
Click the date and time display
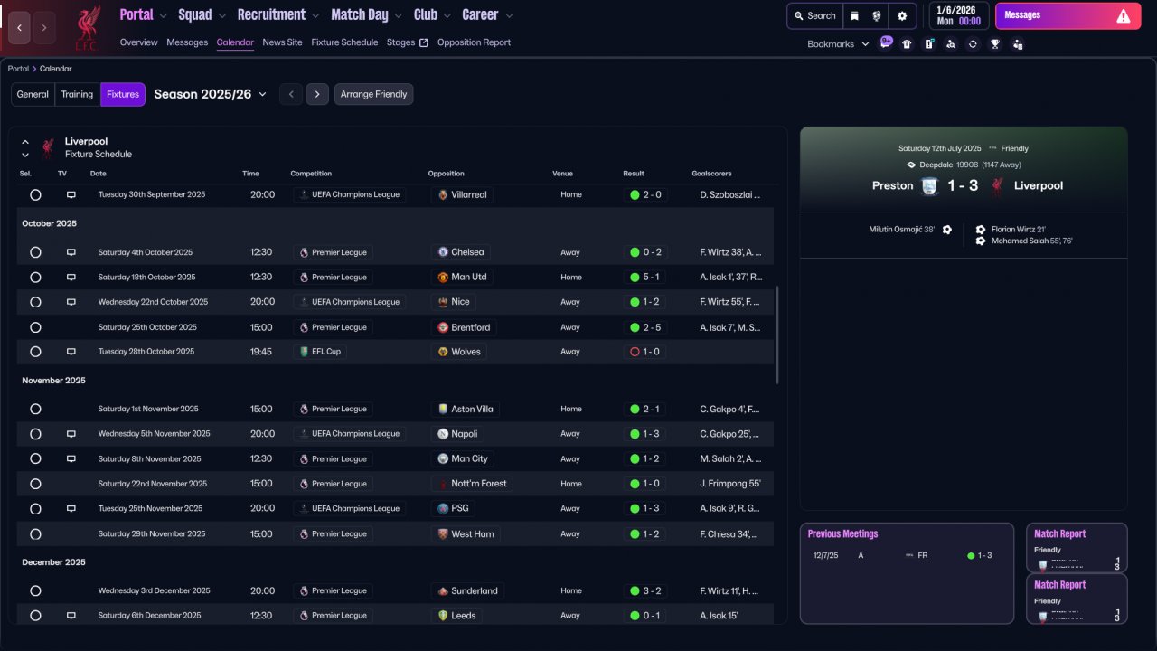point(959,15)
